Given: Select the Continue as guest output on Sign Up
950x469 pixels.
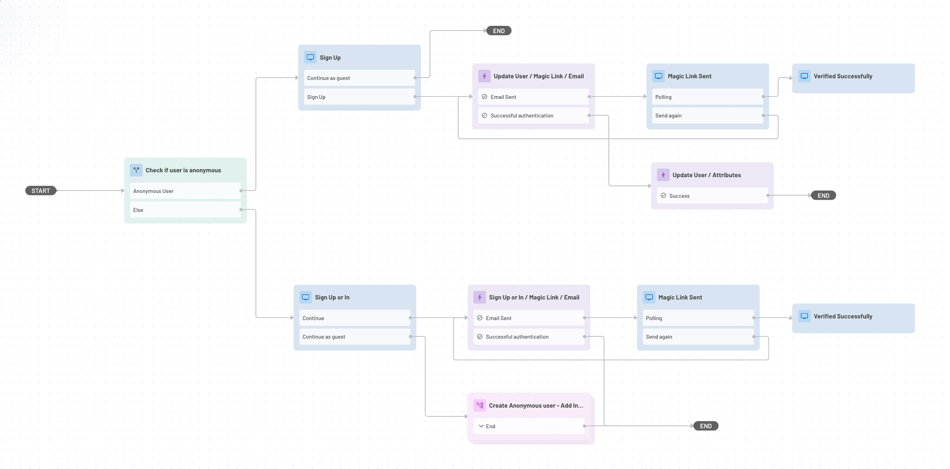Looking at the screenshot, I should 359,77.
